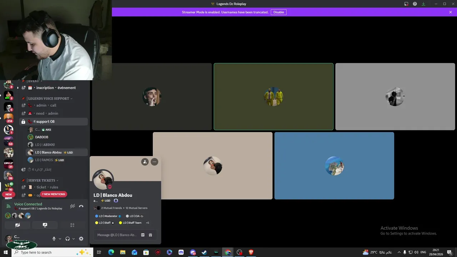This screenshot has width=457, height=257.
Task: Open File Explorer from the taskbar
Action: point(123,252)
